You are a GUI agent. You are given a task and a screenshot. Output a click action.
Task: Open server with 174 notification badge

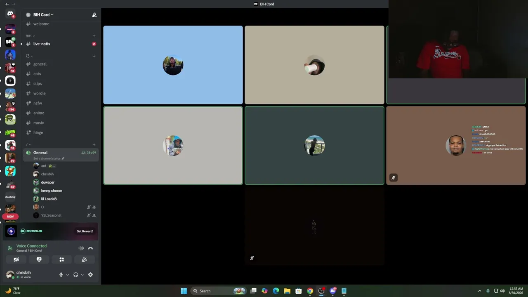point(10,106)
